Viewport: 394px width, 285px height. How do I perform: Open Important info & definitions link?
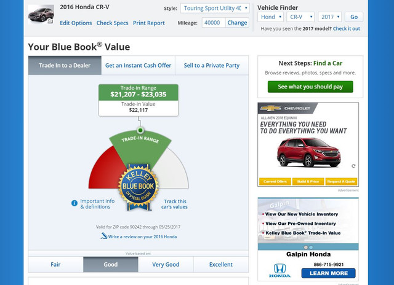point(97,204)
